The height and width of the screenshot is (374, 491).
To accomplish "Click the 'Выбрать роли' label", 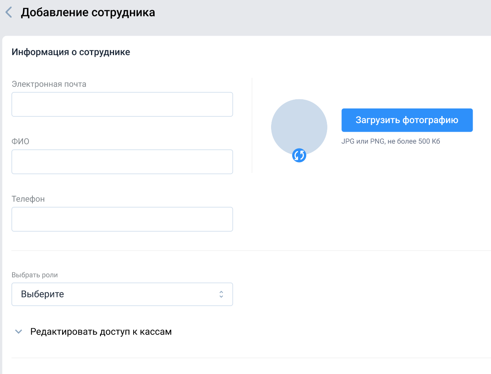I will (x=35, y=275).
